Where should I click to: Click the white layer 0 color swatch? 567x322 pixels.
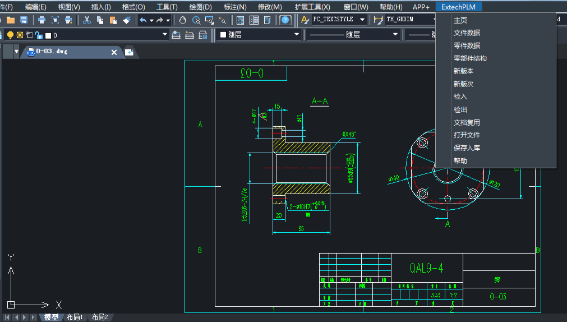coord(48,35)
